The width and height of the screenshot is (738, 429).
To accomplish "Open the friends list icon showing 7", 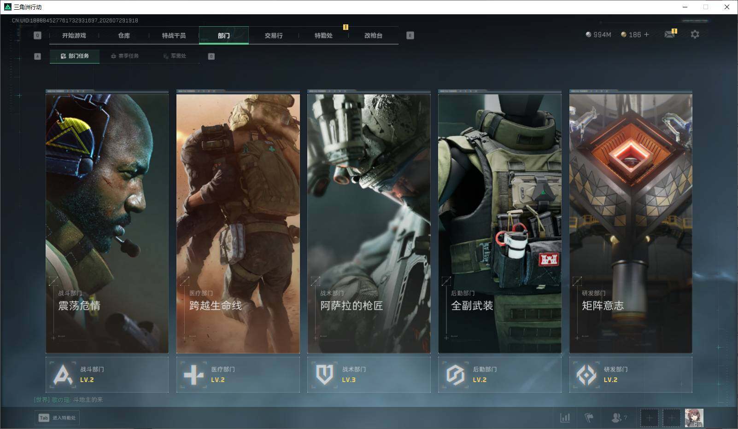I will [619, 417].
